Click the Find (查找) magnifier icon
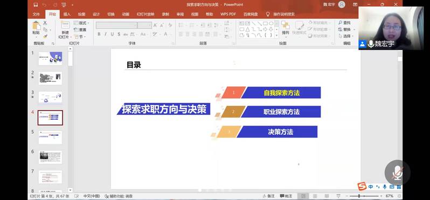Screen dimensions: 430x200 coord(341,23)
